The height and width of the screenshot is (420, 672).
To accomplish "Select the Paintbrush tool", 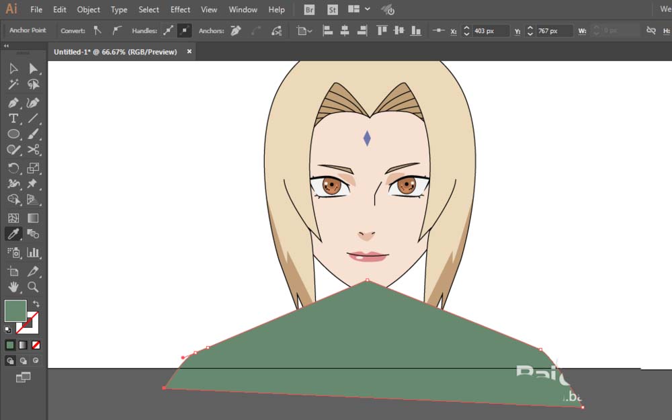I will [x=33, y=134].
